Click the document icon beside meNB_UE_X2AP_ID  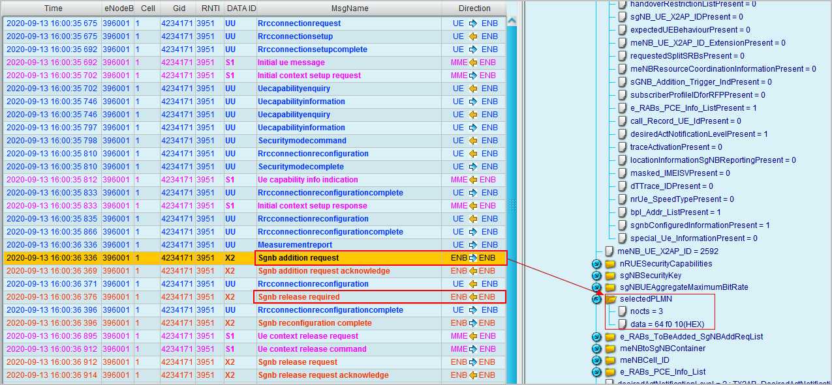pos(609,251)
